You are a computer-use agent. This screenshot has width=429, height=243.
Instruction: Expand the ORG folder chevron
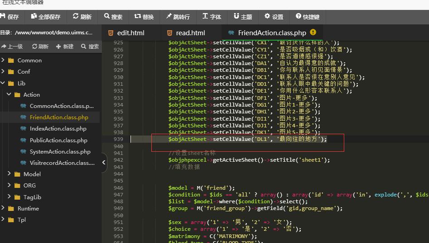(x=9, y=185)
